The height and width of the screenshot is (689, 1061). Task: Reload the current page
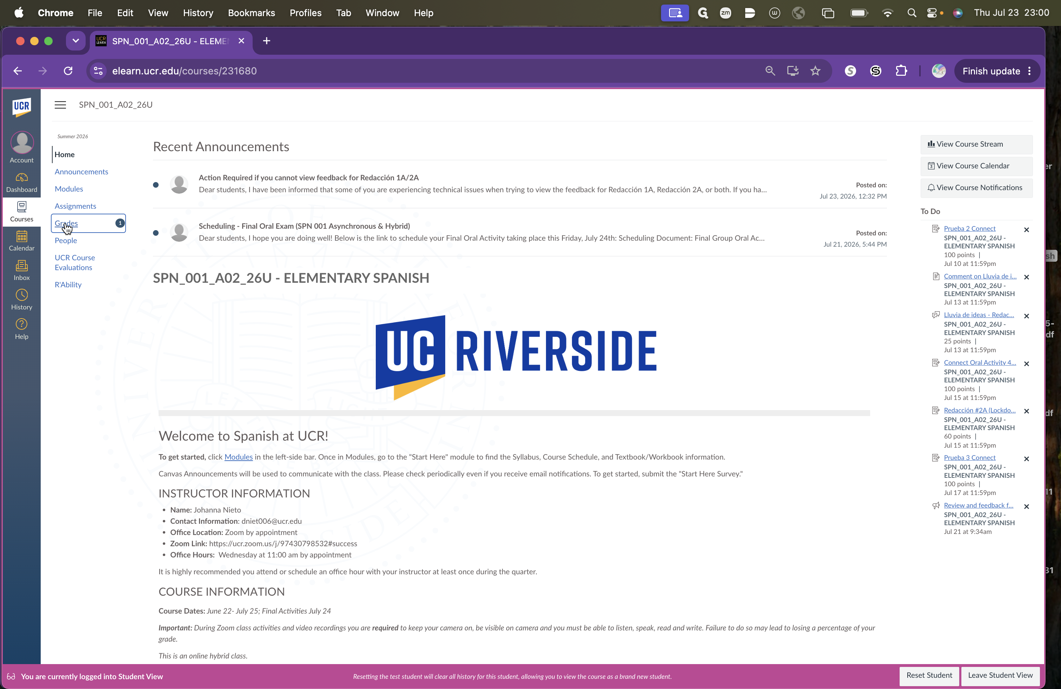[68, 71]
